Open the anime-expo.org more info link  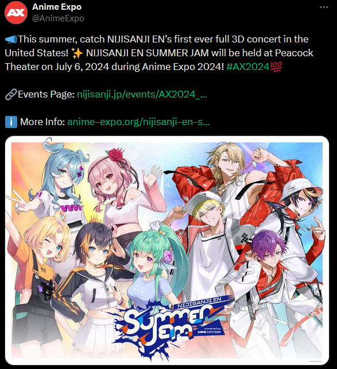(x=138, y=122)
